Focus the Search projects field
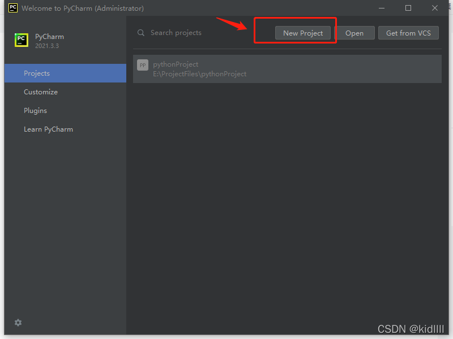 coord(176,33)
